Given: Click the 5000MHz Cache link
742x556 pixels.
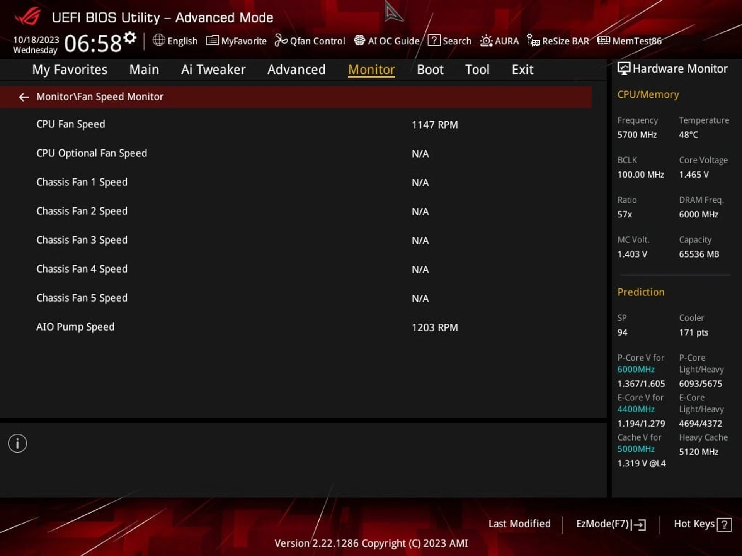Looking at the screenshot, I should coord(636,449).
